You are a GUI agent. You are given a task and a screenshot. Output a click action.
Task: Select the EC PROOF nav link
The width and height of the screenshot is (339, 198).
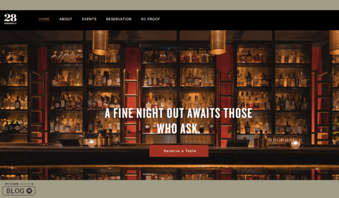151,19
